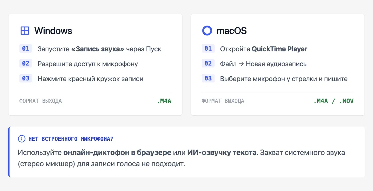Select the 01 badge beside Откройте QuickTime Player
This screenshot has height=191, width=373.
(x=208, y=48)
